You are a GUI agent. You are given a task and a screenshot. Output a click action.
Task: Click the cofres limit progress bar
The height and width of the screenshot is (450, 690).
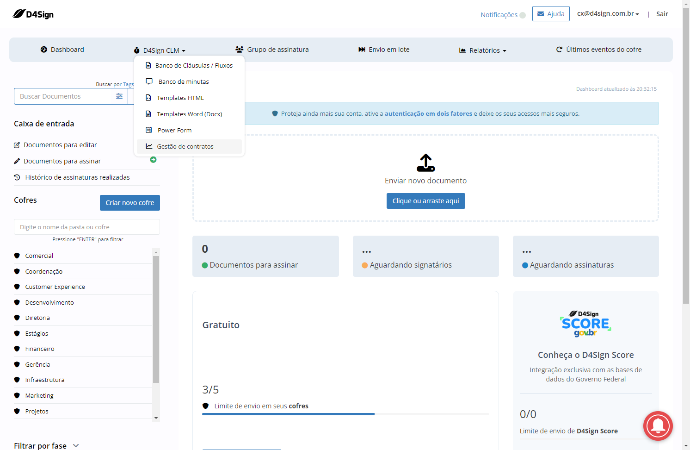tap(345, 414)
